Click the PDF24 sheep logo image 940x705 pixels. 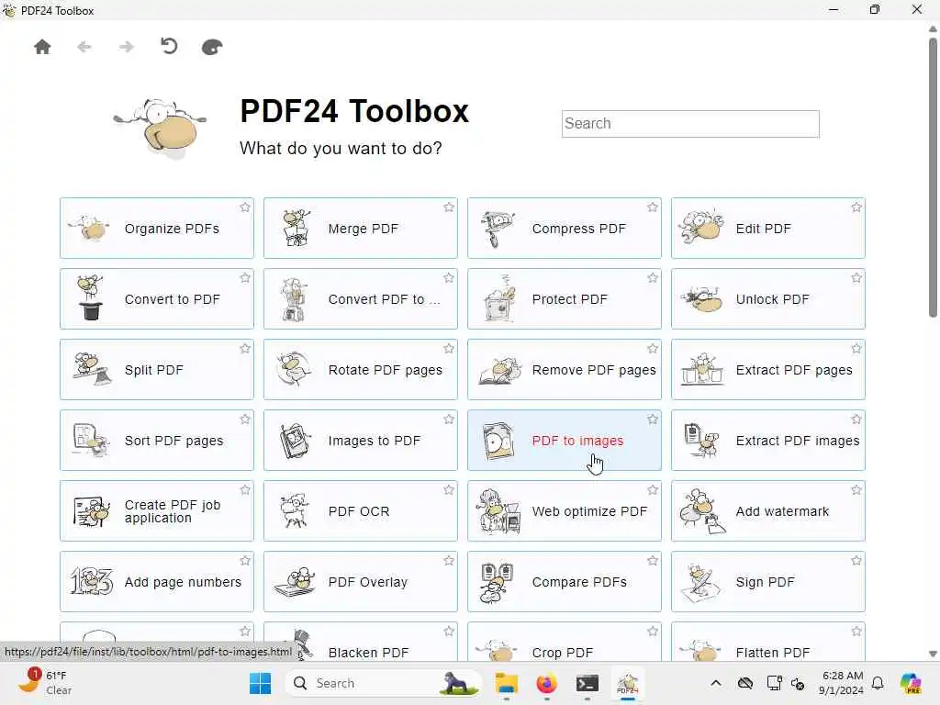click(x=160, y=129)
